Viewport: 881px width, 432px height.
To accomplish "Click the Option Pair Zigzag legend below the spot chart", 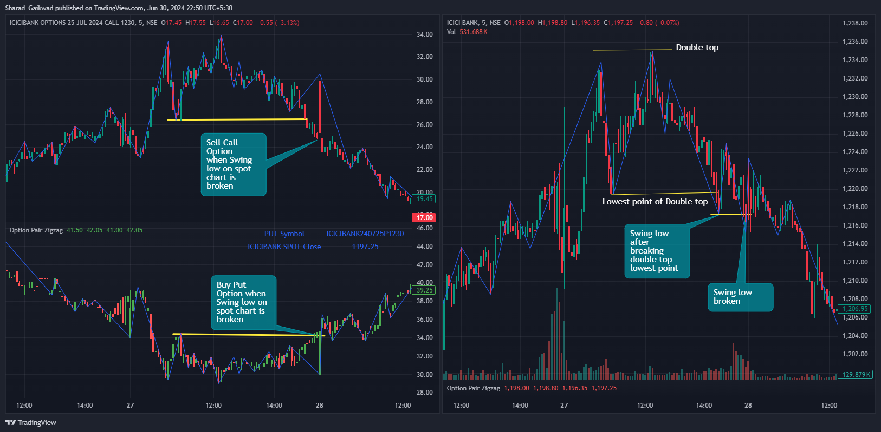I will (474, 388).
